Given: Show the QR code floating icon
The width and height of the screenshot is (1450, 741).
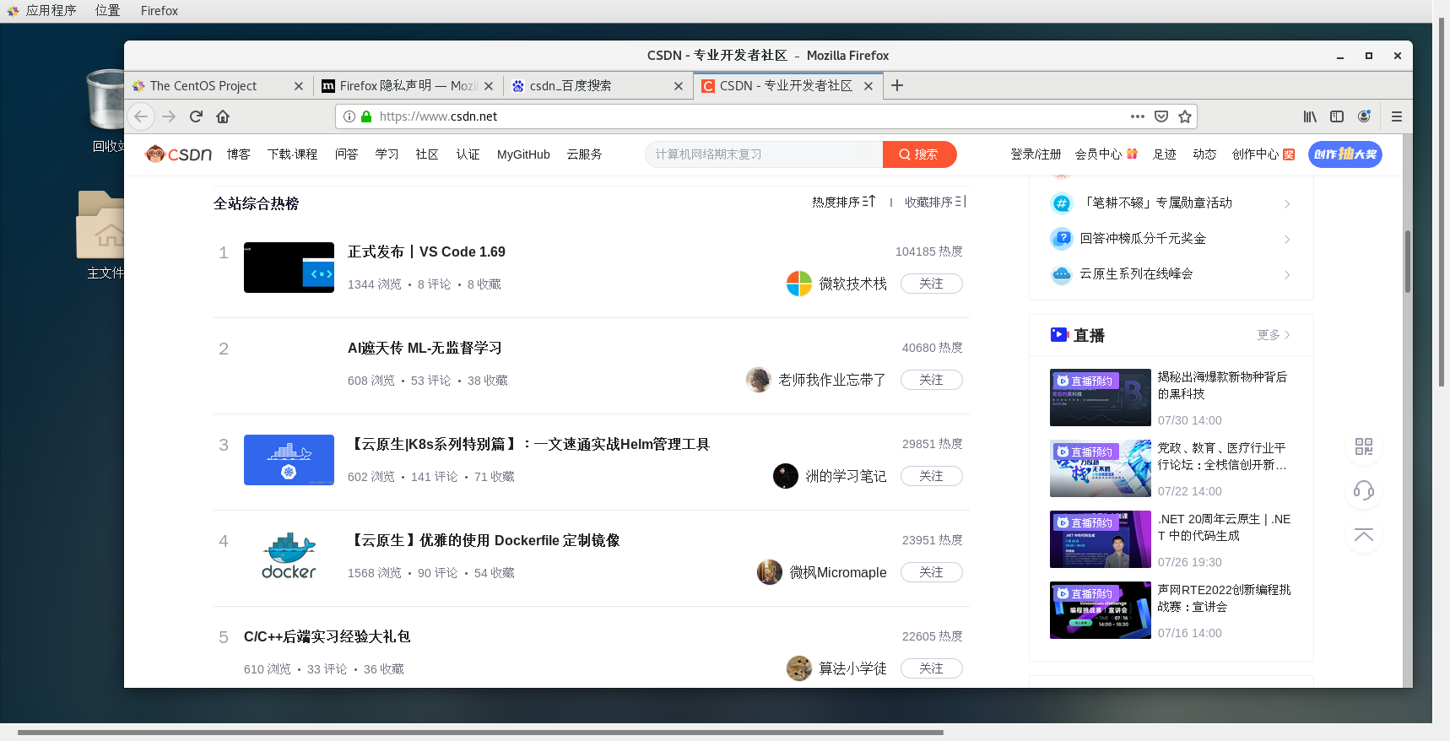Looking at the screenshot, I should [1364, 446].
